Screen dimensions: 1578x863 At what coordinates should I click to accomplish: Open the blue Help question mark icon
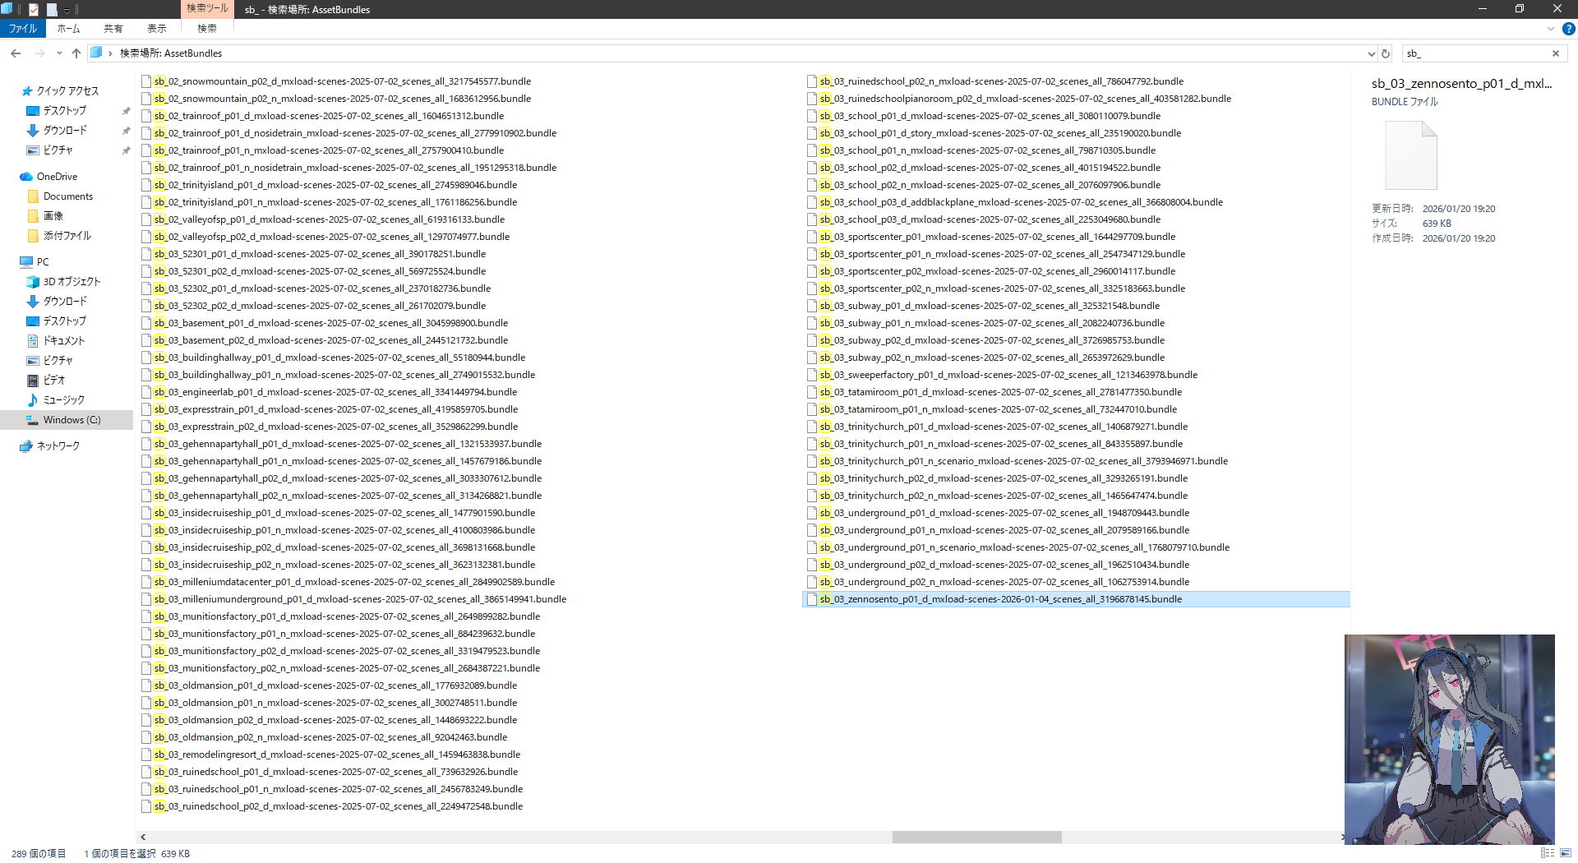[1568, 29]
